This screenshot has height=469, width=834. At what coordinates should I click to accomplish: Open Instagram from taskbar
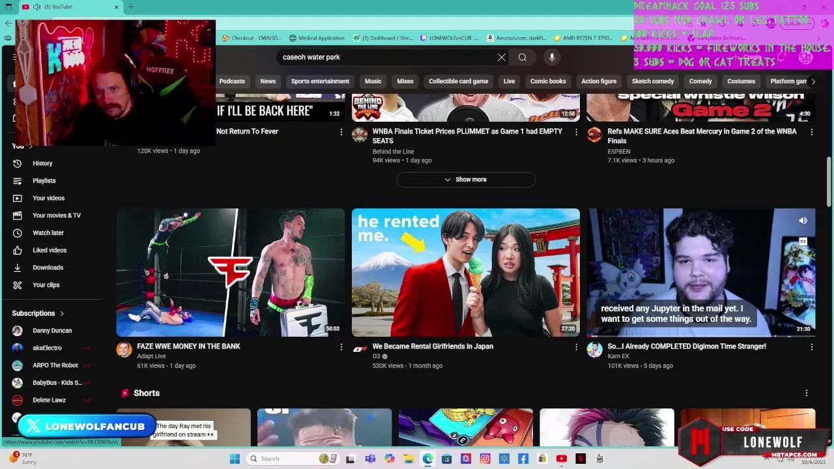(485, 459)
